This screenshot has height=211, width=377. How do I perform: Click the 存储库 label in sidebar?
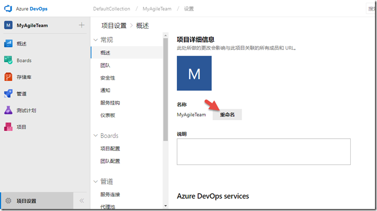click(x=24, y=77)
